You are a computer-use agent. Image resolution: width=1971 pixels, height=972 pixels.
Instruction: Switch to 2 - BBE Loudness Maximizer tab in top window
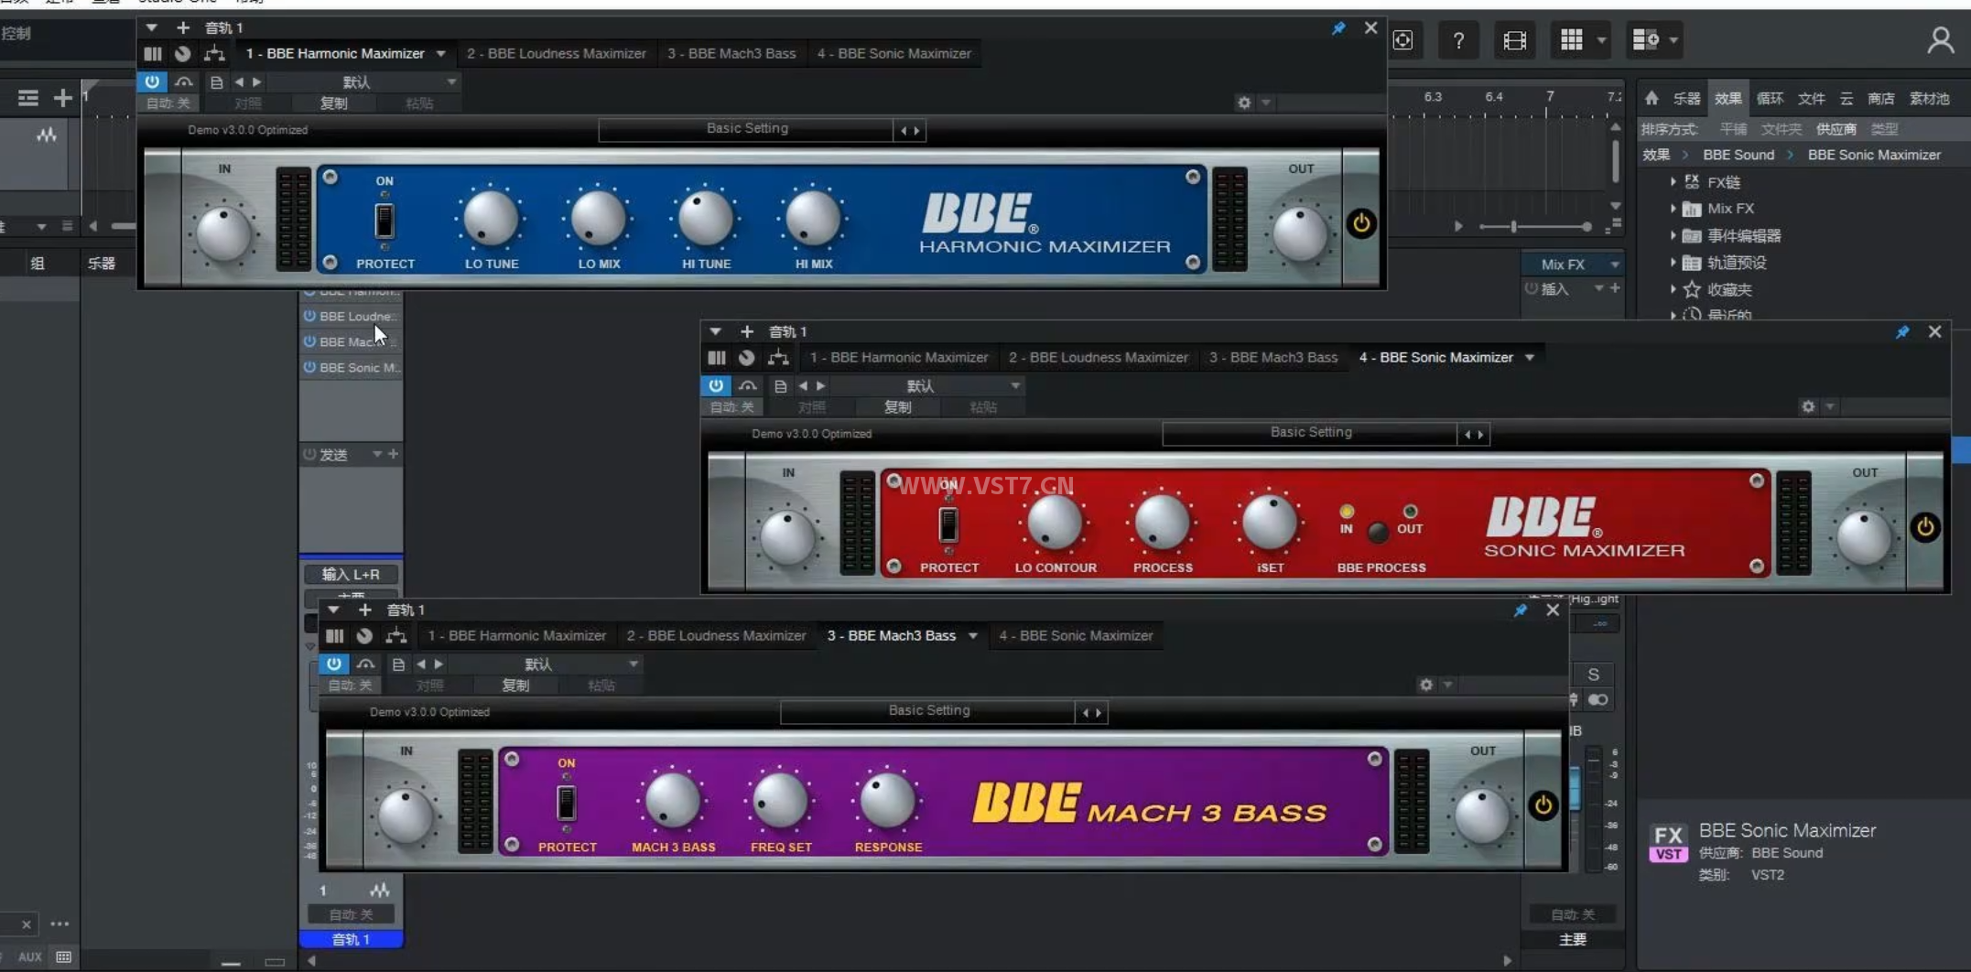[x=557, y=53]
